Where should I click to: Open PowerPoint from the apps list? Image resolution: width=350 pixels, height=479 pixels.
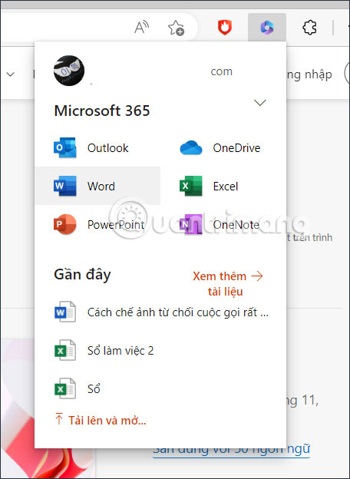pos(97,224)
